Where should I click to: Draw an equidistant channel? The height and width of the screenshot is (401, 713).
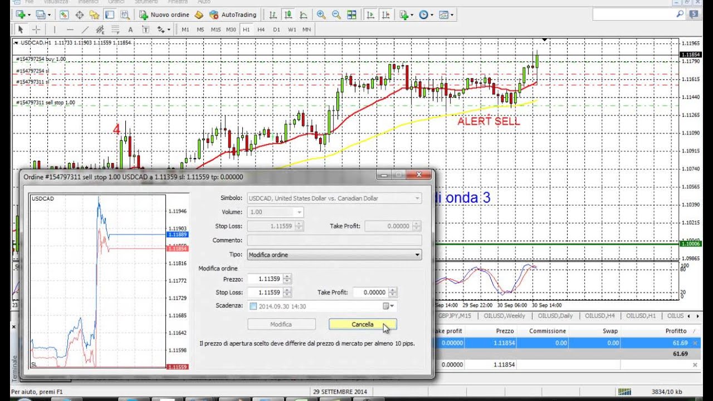(100, 30)
